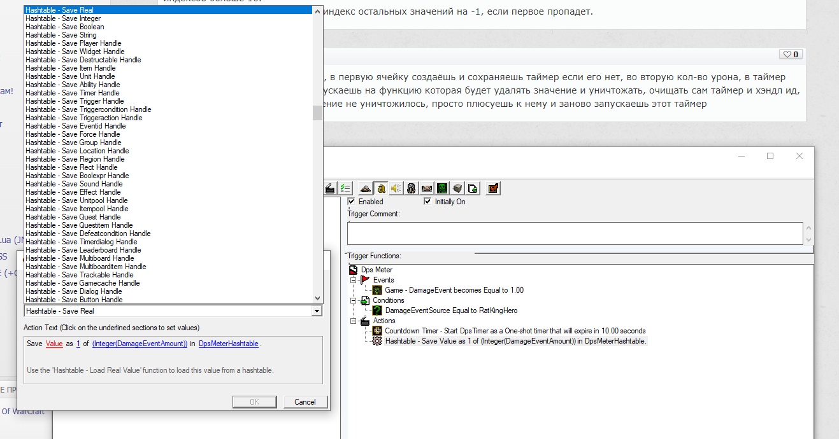Click the dropdown list scroll down arrow

[317, 298]
